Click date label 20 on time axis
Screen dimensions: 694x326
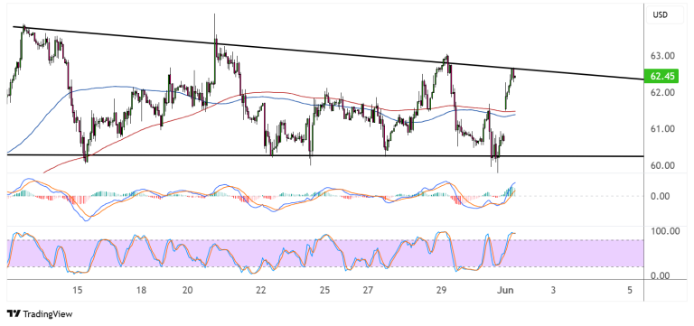click(188, 290)
